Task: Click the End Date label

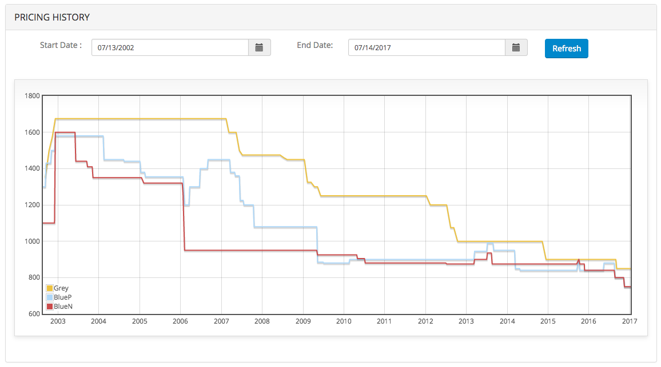Action: pyautogui.click(x=315, y=45)
